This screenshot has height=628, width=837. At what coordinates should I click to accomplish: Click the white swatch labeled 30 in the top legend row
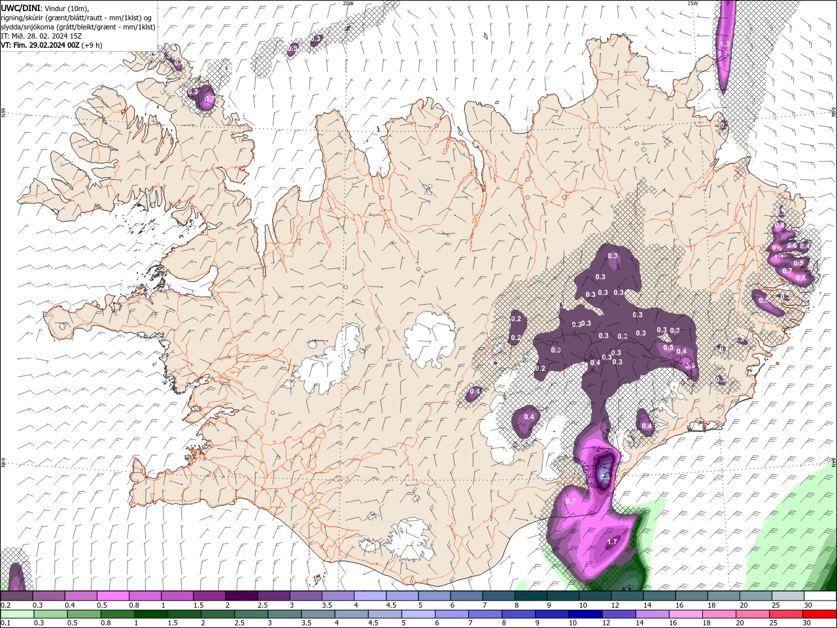[819, 596]
